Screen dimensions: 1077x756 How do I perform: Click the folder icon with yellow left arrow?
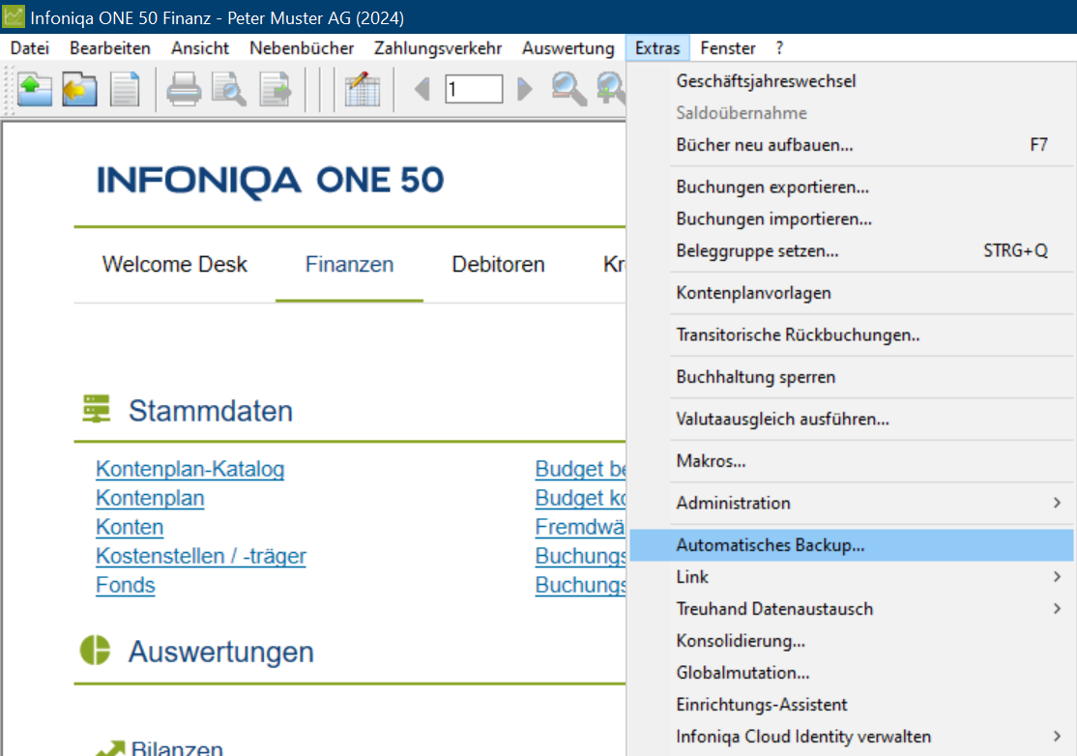point(79,89)
